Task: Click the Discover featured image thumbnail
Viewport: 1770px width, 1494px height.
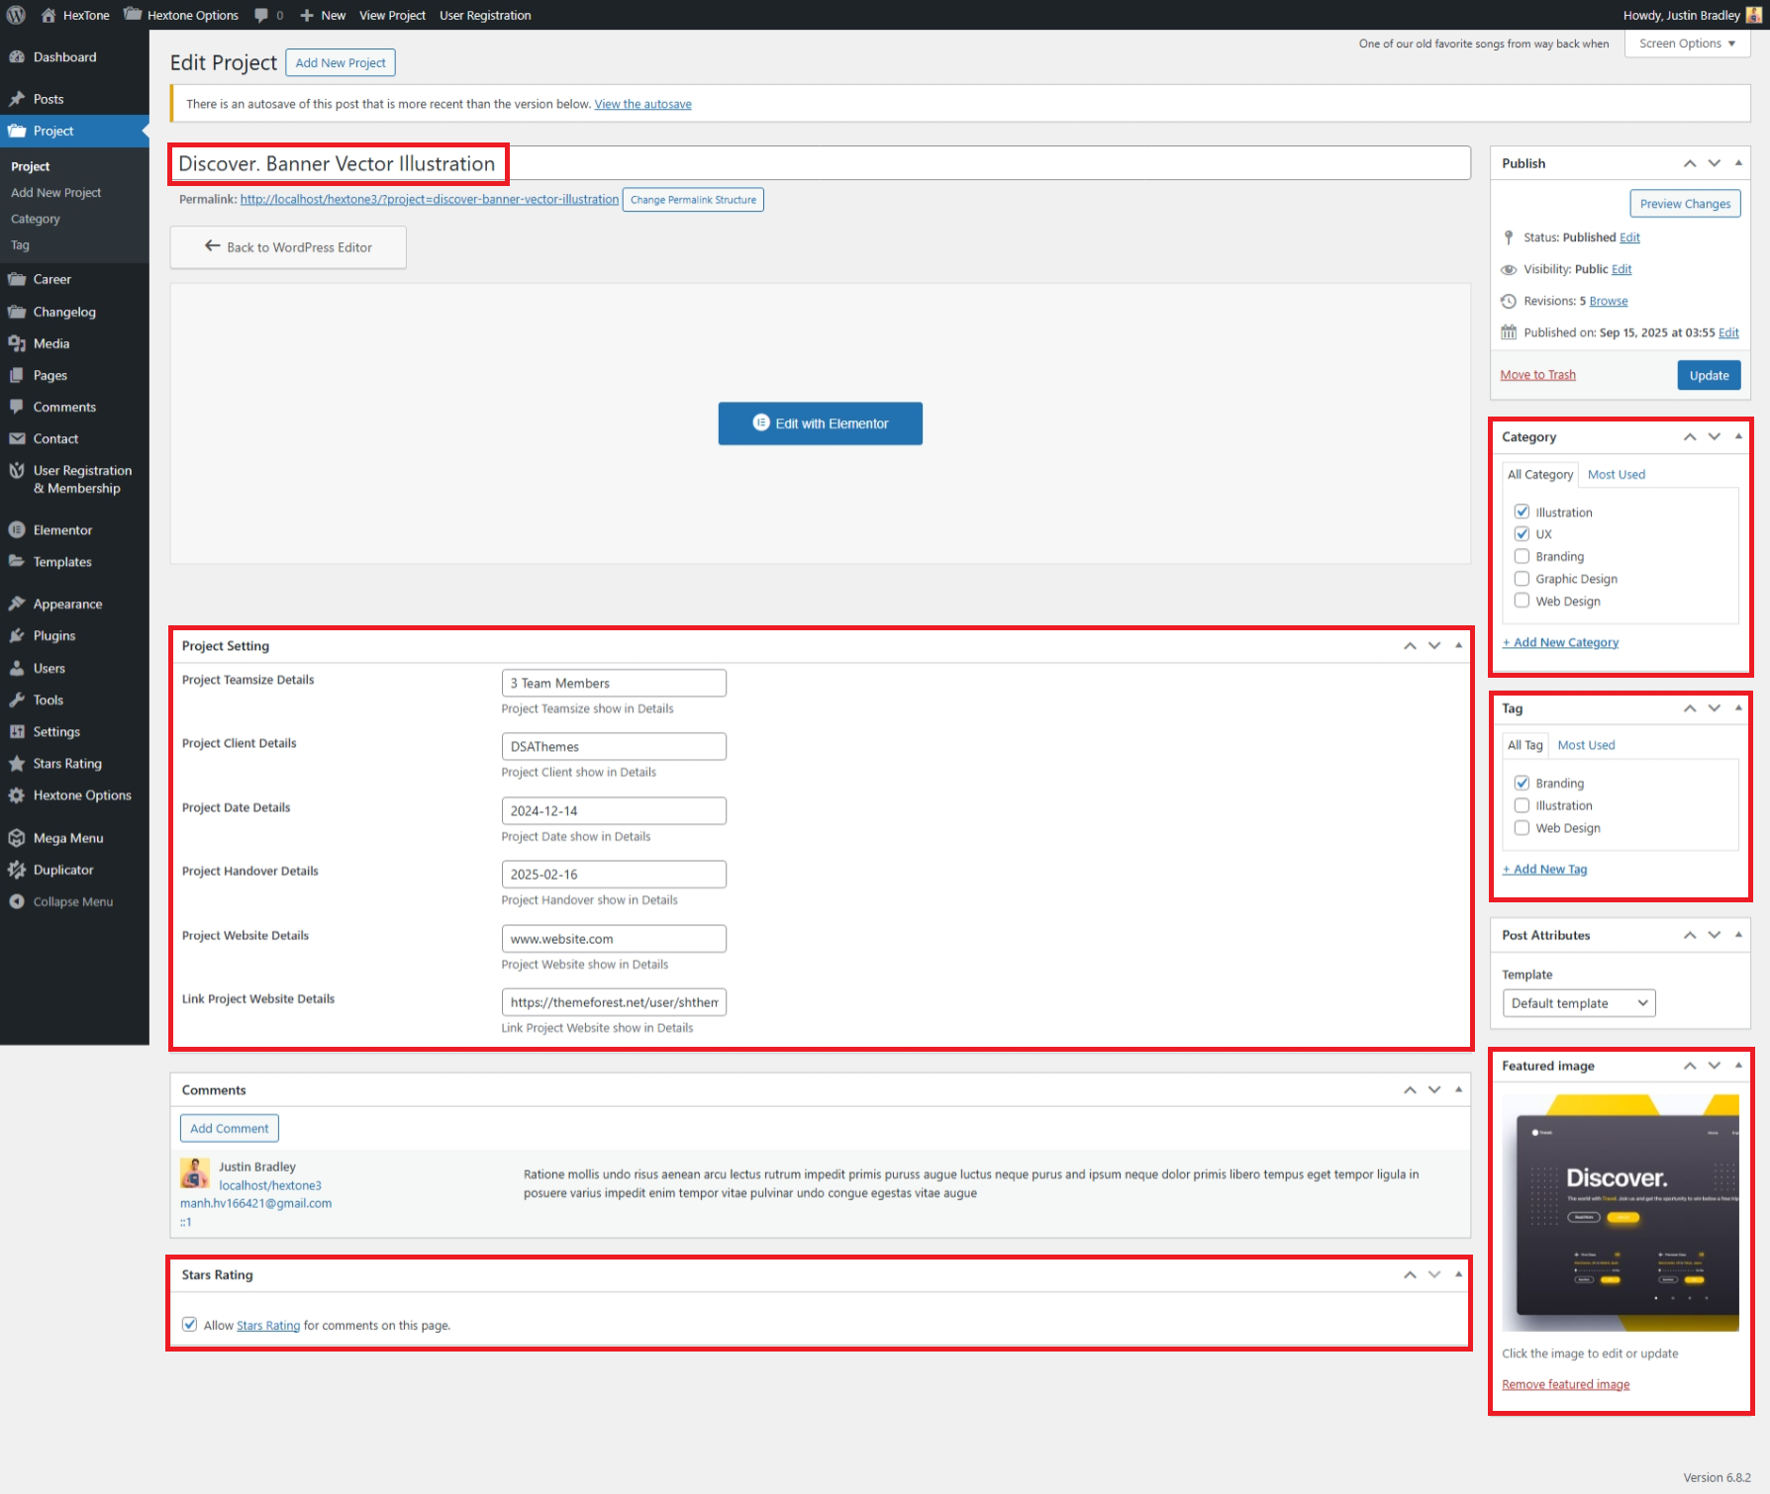Action: (x=1620, y=1213)
